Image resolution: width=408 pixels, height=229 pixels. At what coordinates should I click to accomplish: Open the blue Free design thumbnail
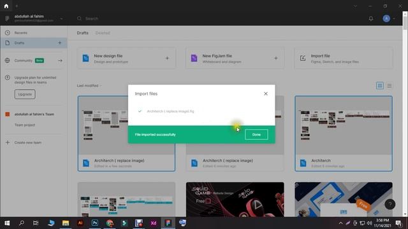point(344,199)
